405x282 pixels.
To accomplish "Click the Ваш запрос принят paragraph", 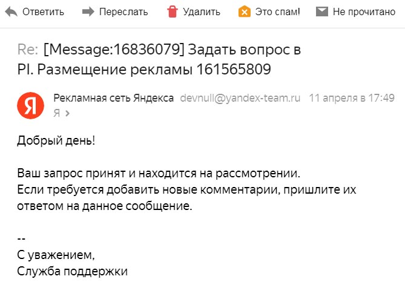I will 186,189.
